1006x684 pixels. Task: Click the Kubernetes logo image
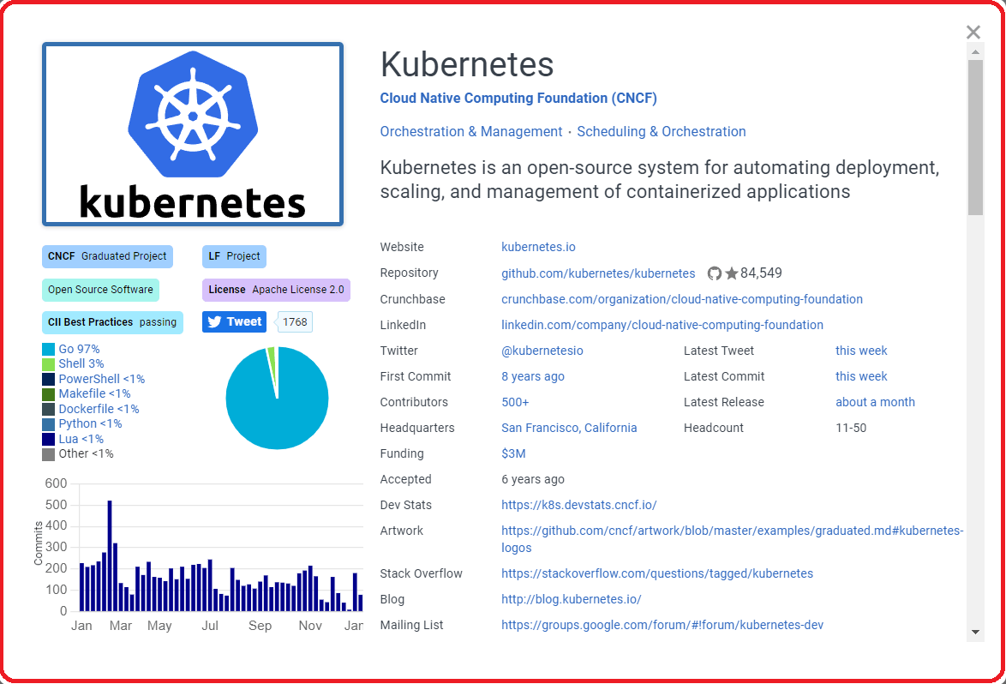(x=193, y=134)
